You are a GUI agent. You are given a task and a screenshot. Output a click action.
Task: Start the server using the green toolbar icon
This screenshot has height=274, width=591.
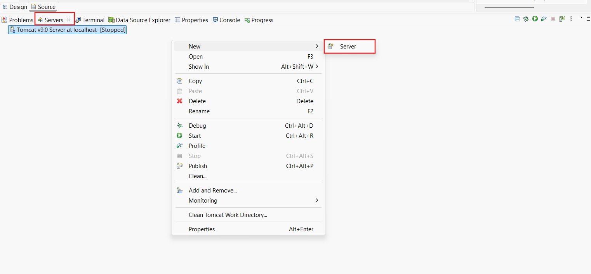click(x=535, y=19)
